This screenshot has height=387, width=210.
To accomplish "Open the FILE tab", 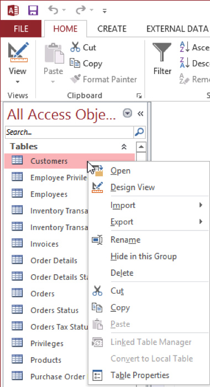I will pos(21,29).
